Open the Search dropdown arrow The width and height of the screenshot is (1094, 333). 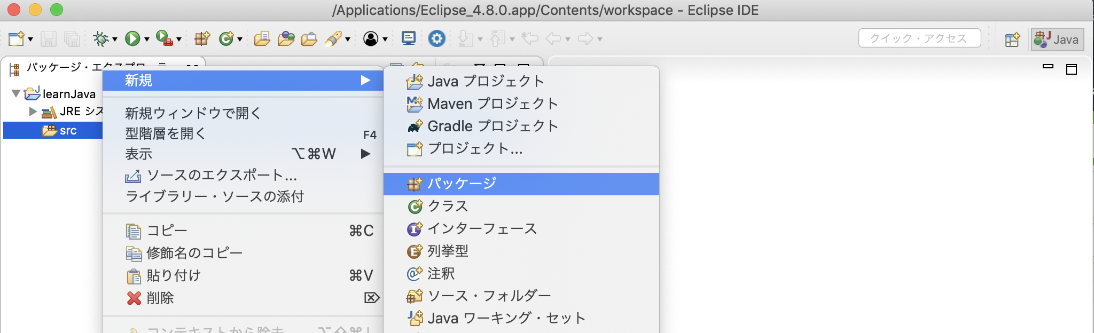[348, 39]
